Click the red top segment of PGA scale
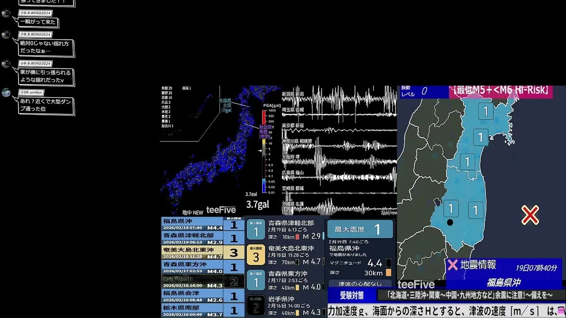This screenshot has width=566, height=318. [x=264, y=117]
